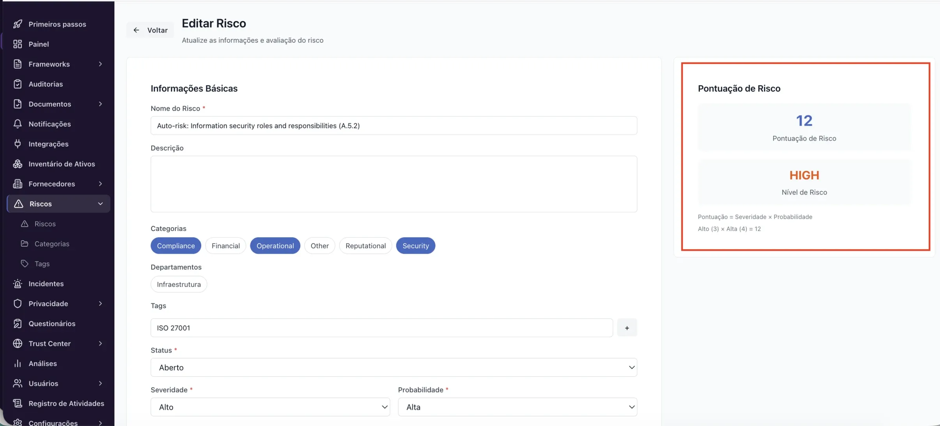Open the Probabilidade dropdown showing Alta
The width and height of the screenshot is (940, 426).
517,407
